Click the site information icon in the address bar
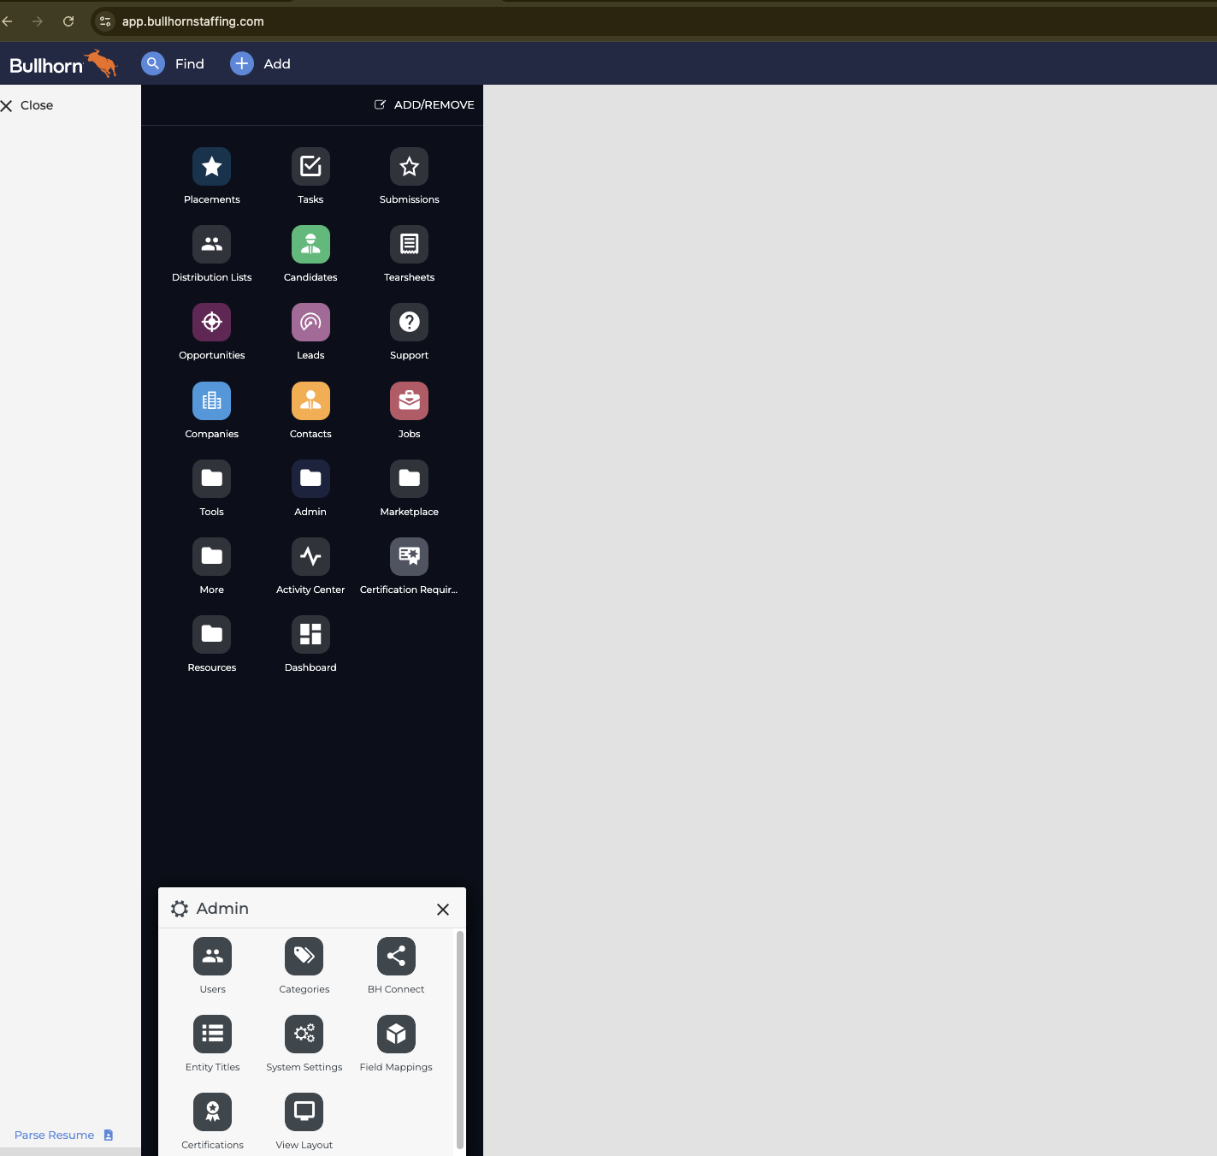1217x1156 pixels. coord(105,21)
